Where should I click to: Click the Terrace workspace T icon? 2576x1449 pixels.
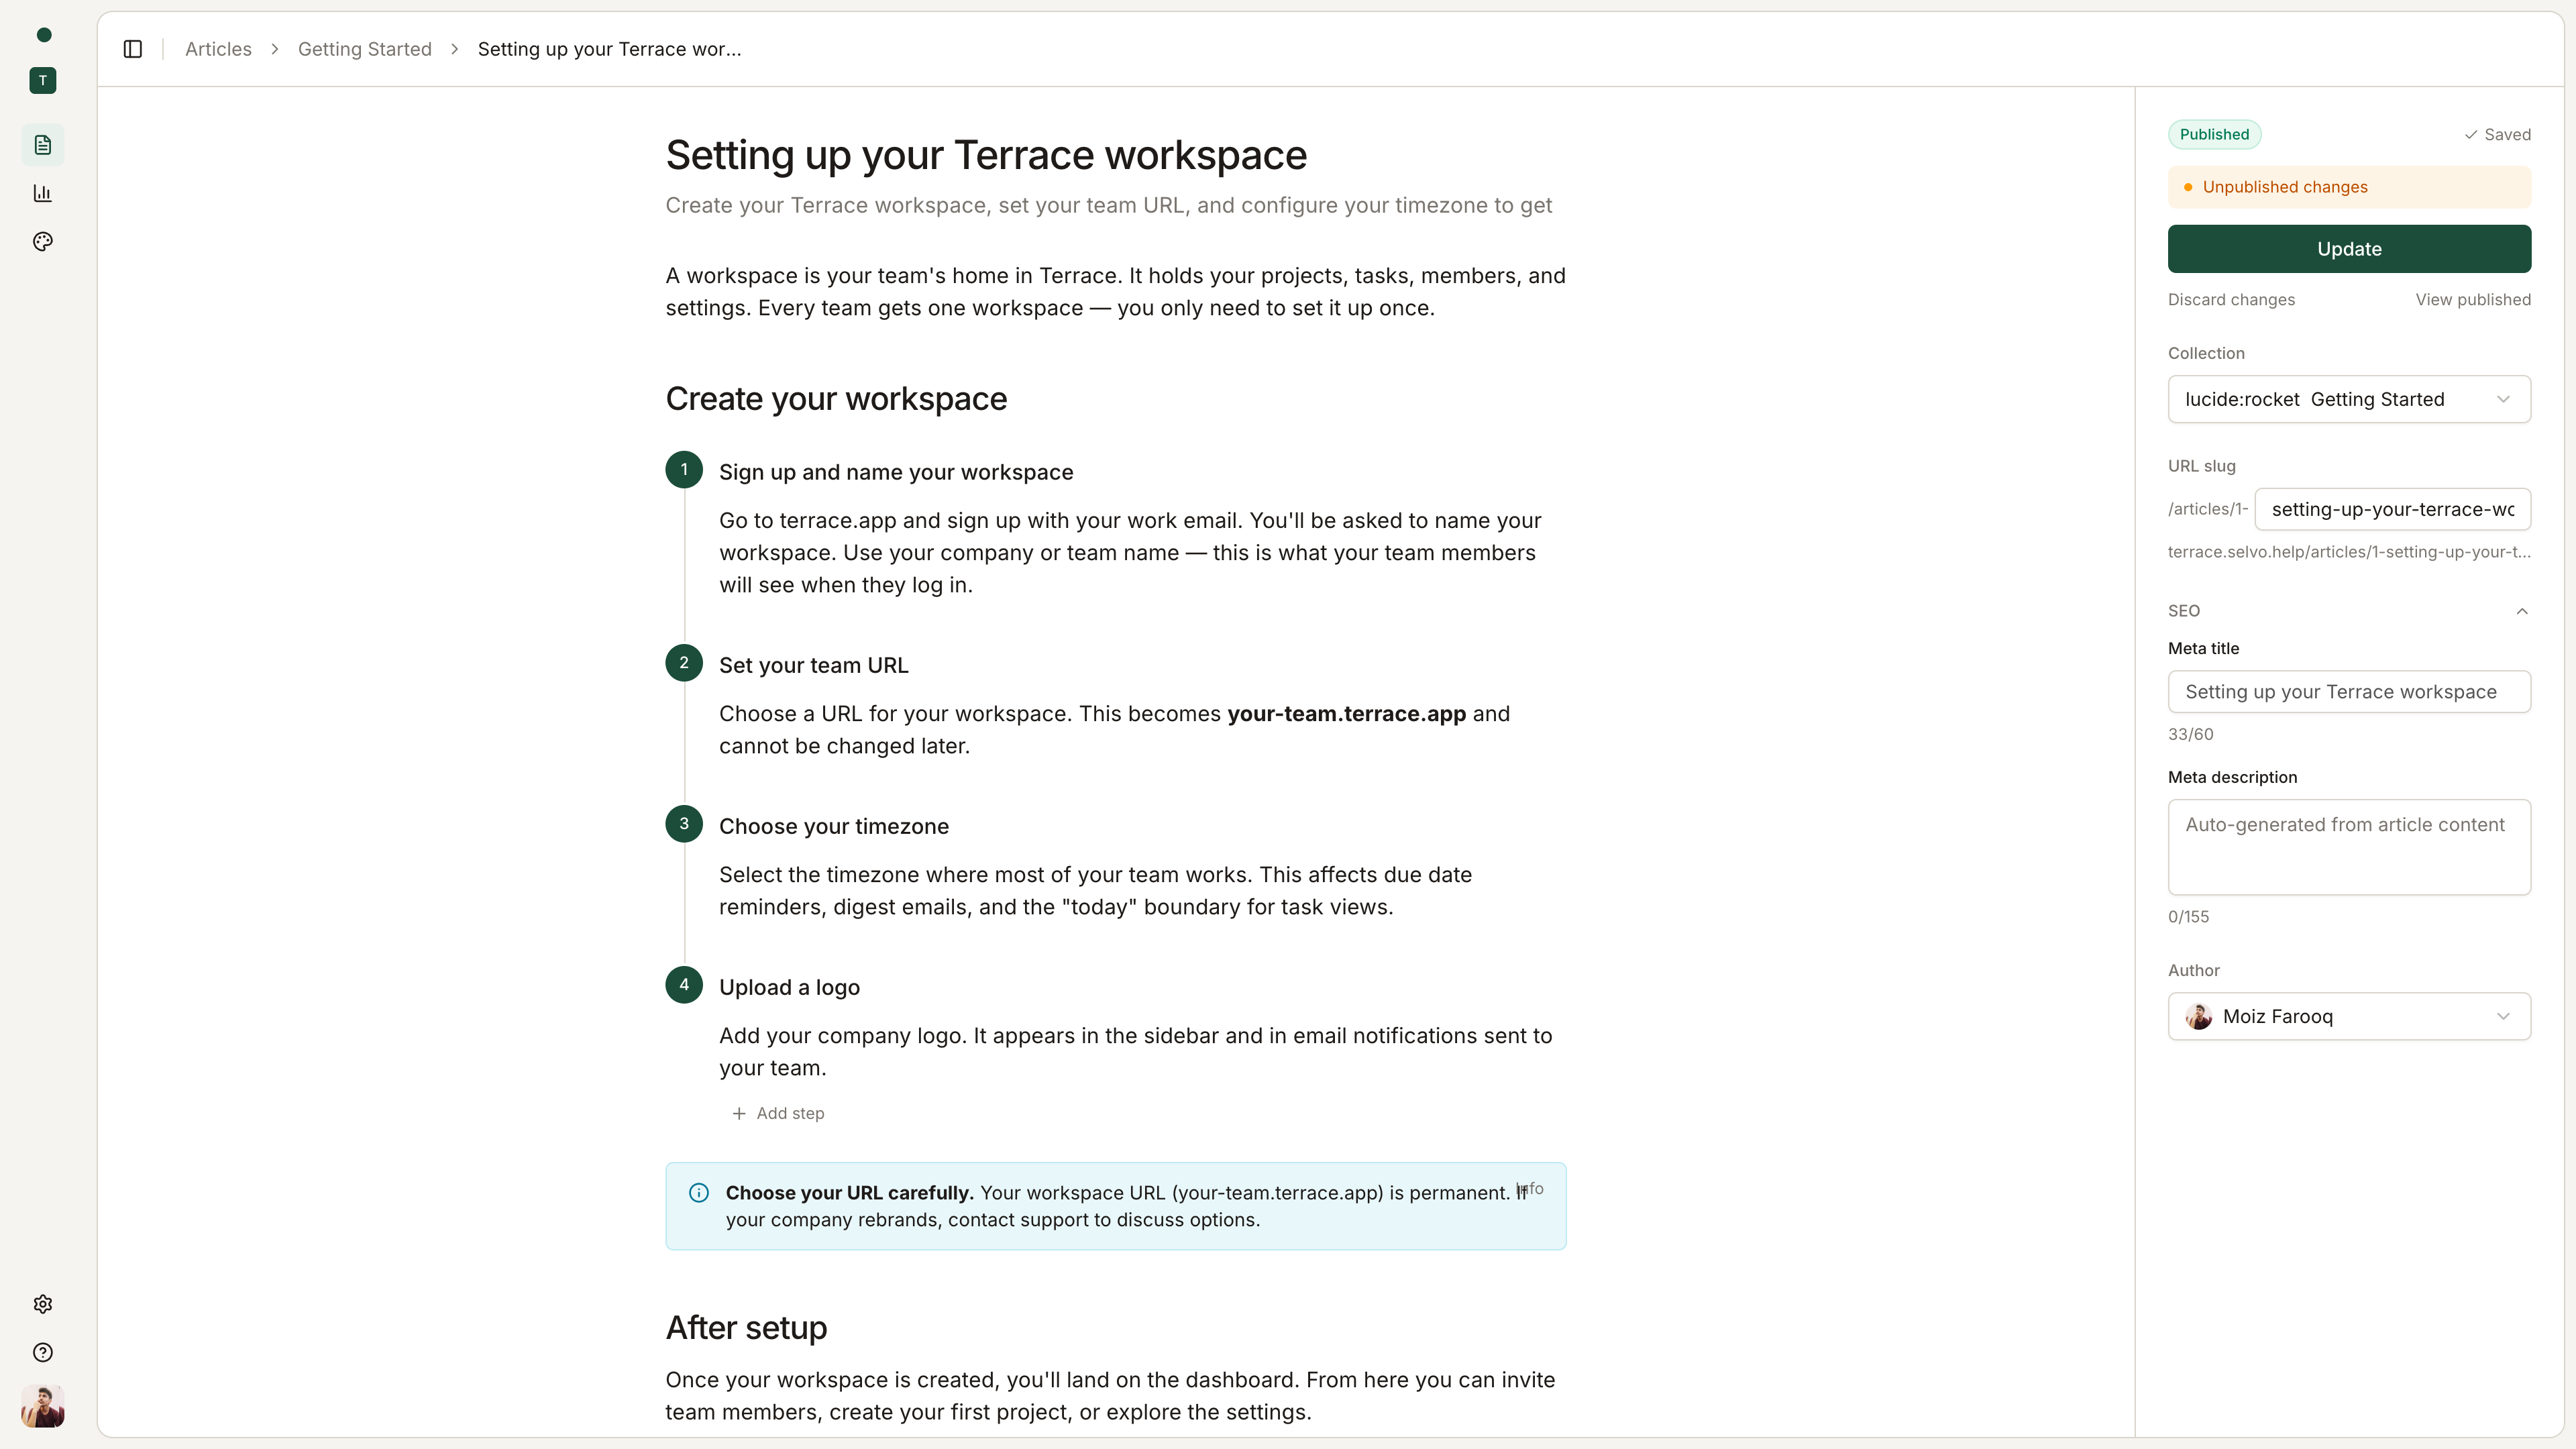point(43,81)
